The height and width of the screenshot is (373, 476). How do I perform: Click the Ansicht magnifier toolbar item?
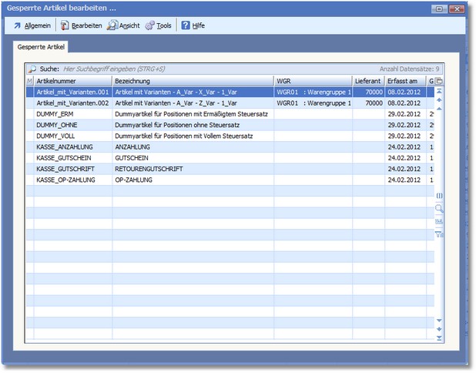(122, 25)
